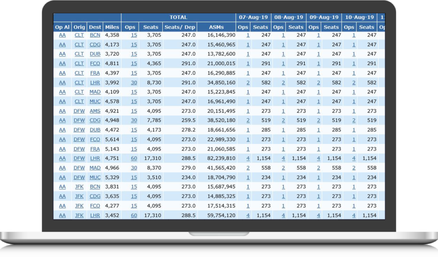
Task: Click JFK origin link in the CDG row
Action: pyautogui.click(x=79, y=196)
